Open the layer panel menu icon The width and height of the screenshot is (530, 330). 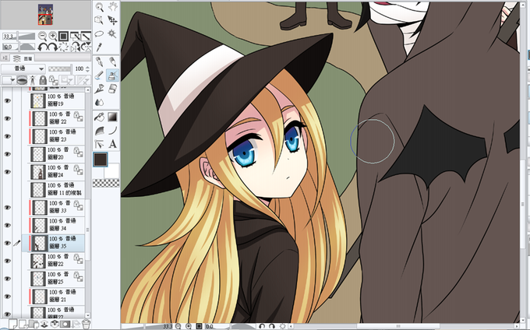coord(5,58)
